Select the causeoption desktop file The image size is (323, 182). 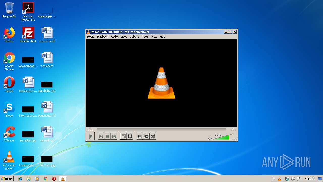28,84
